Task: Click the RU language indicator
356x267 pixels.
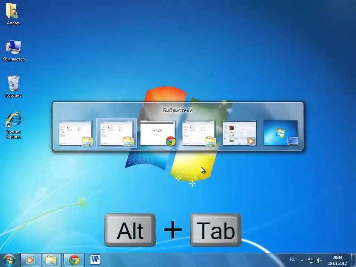Action: (x=293, y=259)
